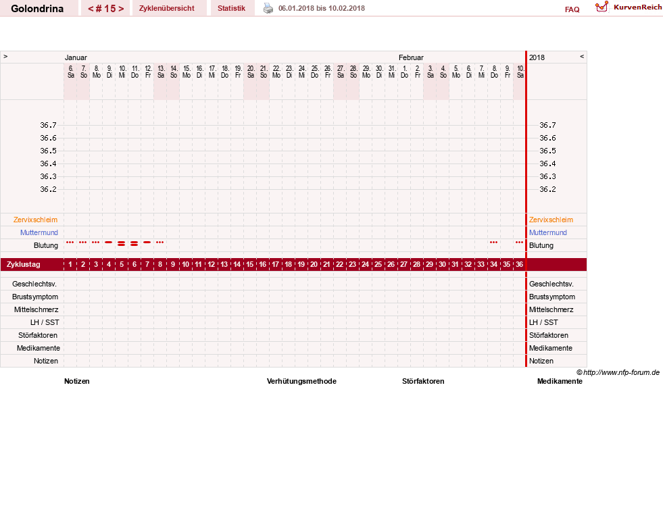Viewport: 663px width, 529px height.
Task: Select the bleeding marker on cycle day 8
Action: tap(159, 243)
